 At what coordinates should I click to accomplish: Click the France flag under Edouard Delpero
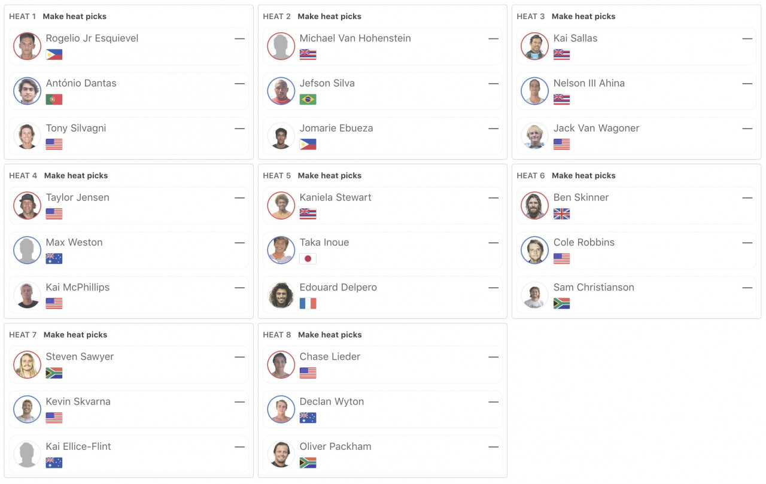[308, 303]
